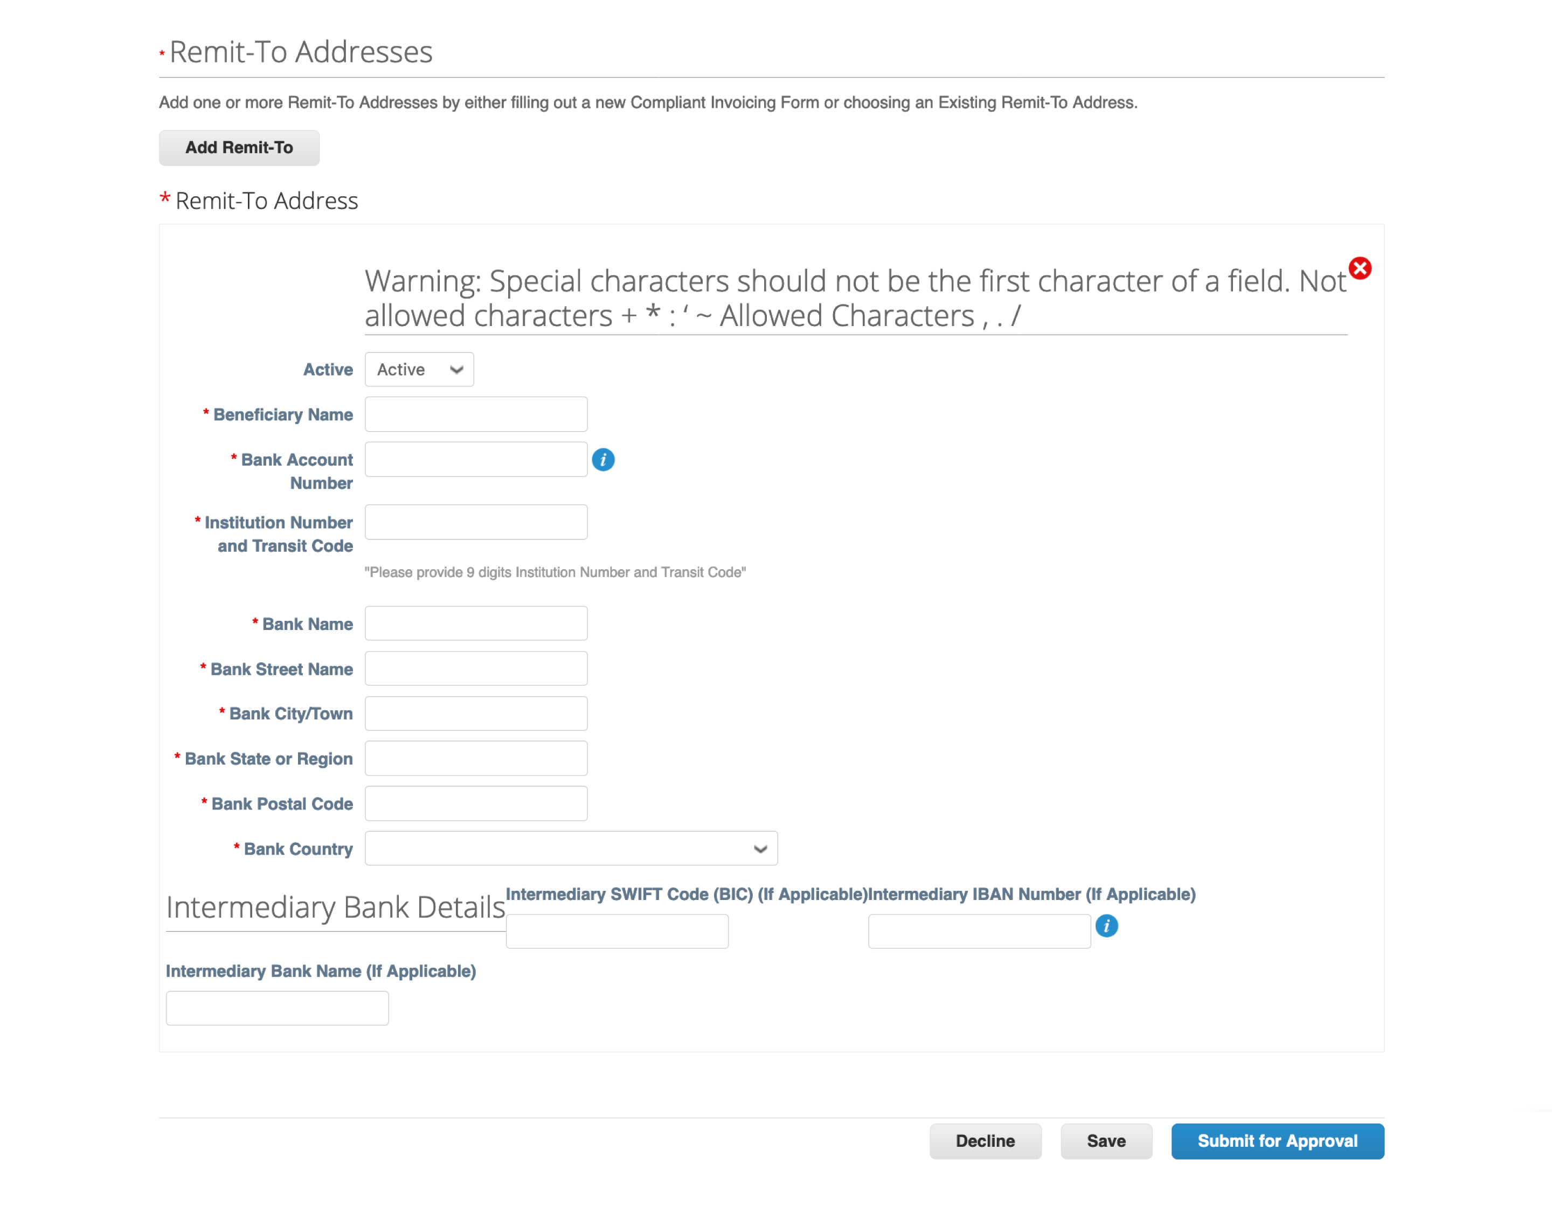The image size is (1552, 1205).
Task: Click the Decline button icon area
Action: pos(985,1141)
